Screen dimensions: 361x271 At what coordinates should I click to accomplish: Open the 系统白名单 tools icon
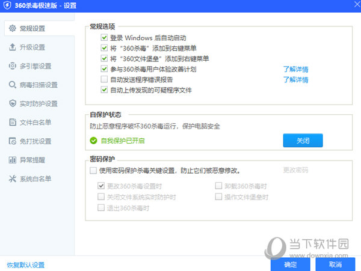(12, 179)
